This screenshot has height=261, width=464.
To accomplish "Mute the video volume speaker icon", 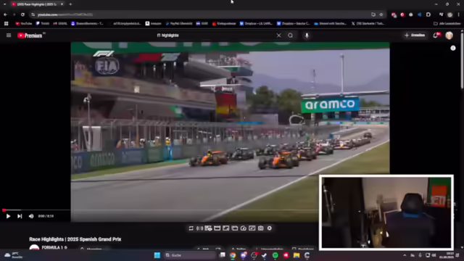I will (31, 216).
